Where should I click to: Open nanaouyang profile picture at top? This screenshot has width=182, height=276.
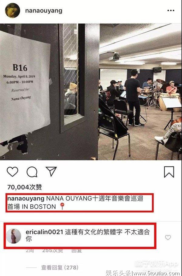point(12,10)
